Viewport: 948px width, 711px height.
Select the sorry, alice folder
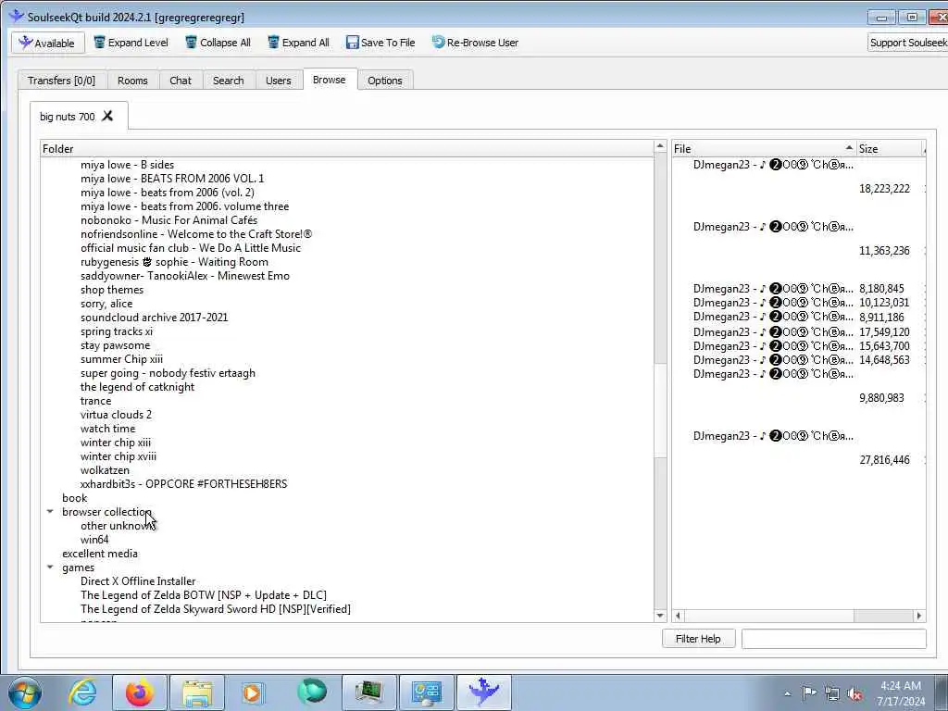click(x=106, y=304)
